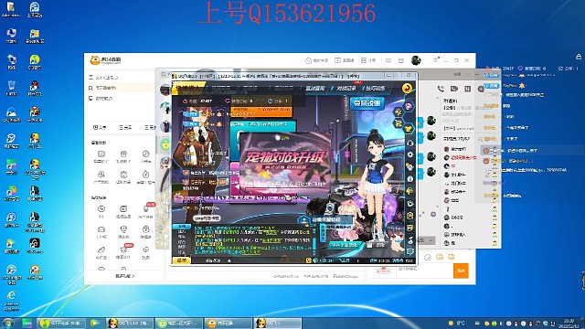Screen dimensions: 585x329
Task: Select the second tab in Douyu's left panel tab row
Action: (125, 128)
